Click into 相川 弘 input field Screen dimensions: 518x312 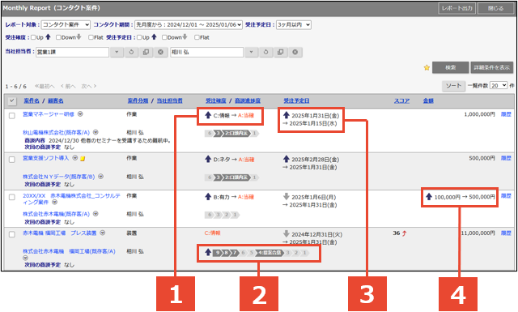tap(207, 52)
